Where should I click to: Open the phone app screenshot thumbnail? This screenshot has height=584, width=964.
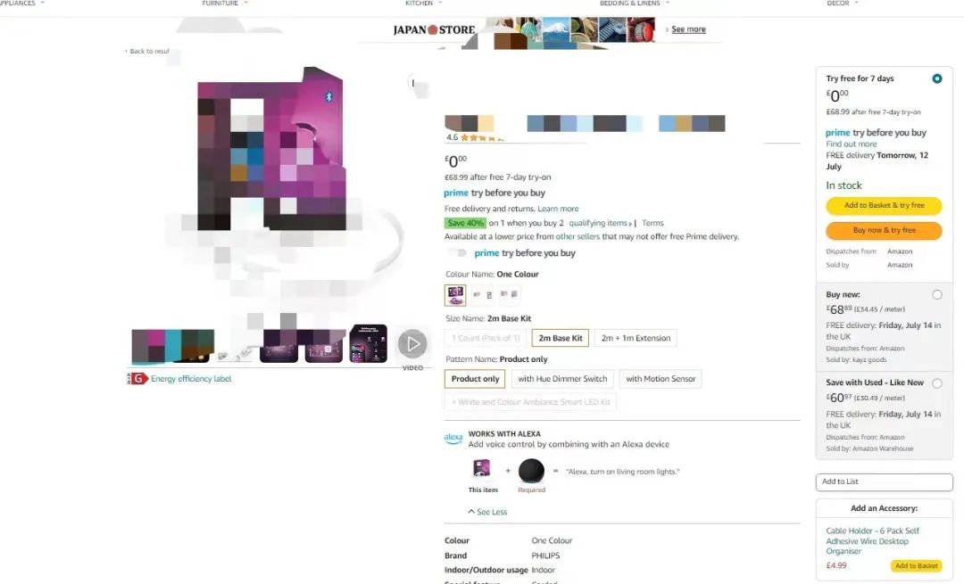click(x=369, y=343)
